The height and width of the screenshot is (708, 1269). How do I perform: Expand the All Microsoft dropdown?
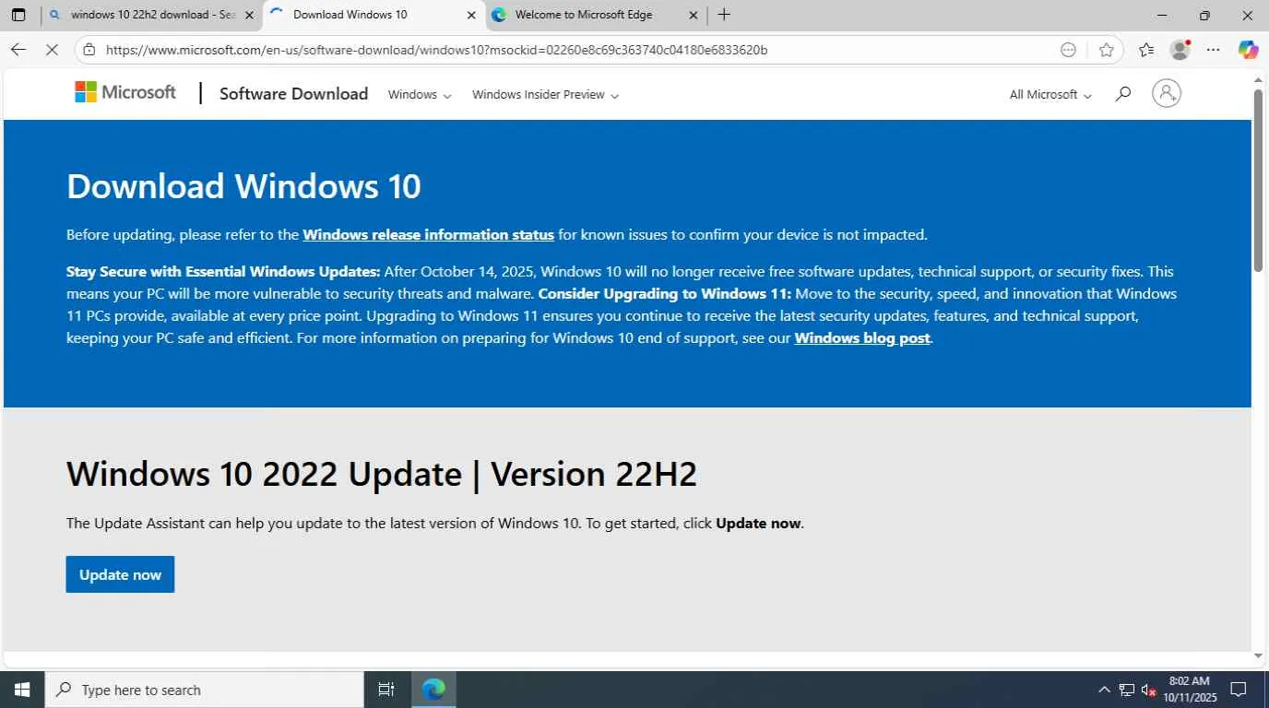(x=1050, y=95)
